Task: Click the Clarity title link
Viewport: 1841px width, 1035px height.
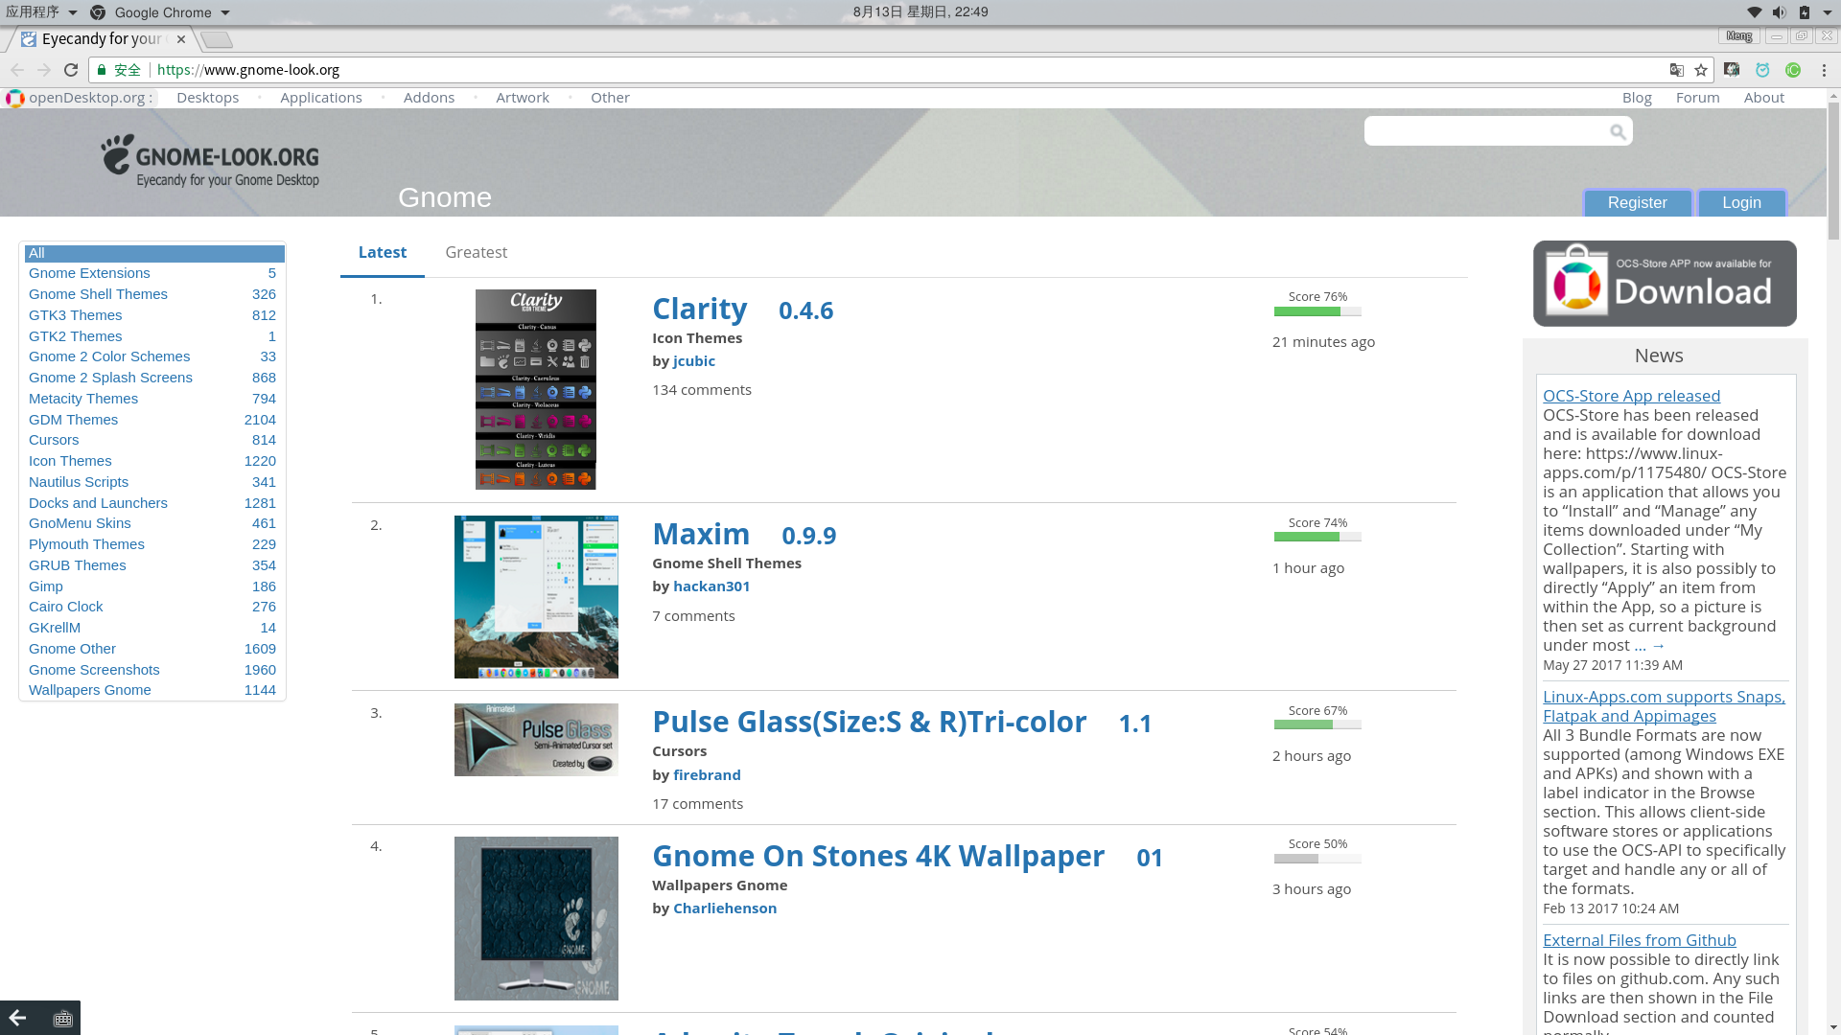Action: point(699,309)
